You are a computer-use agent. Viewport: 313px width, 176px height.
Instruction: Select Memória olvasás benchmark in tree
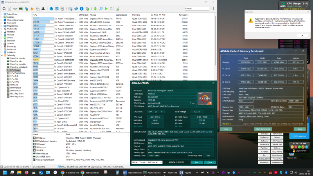[17, 58]
